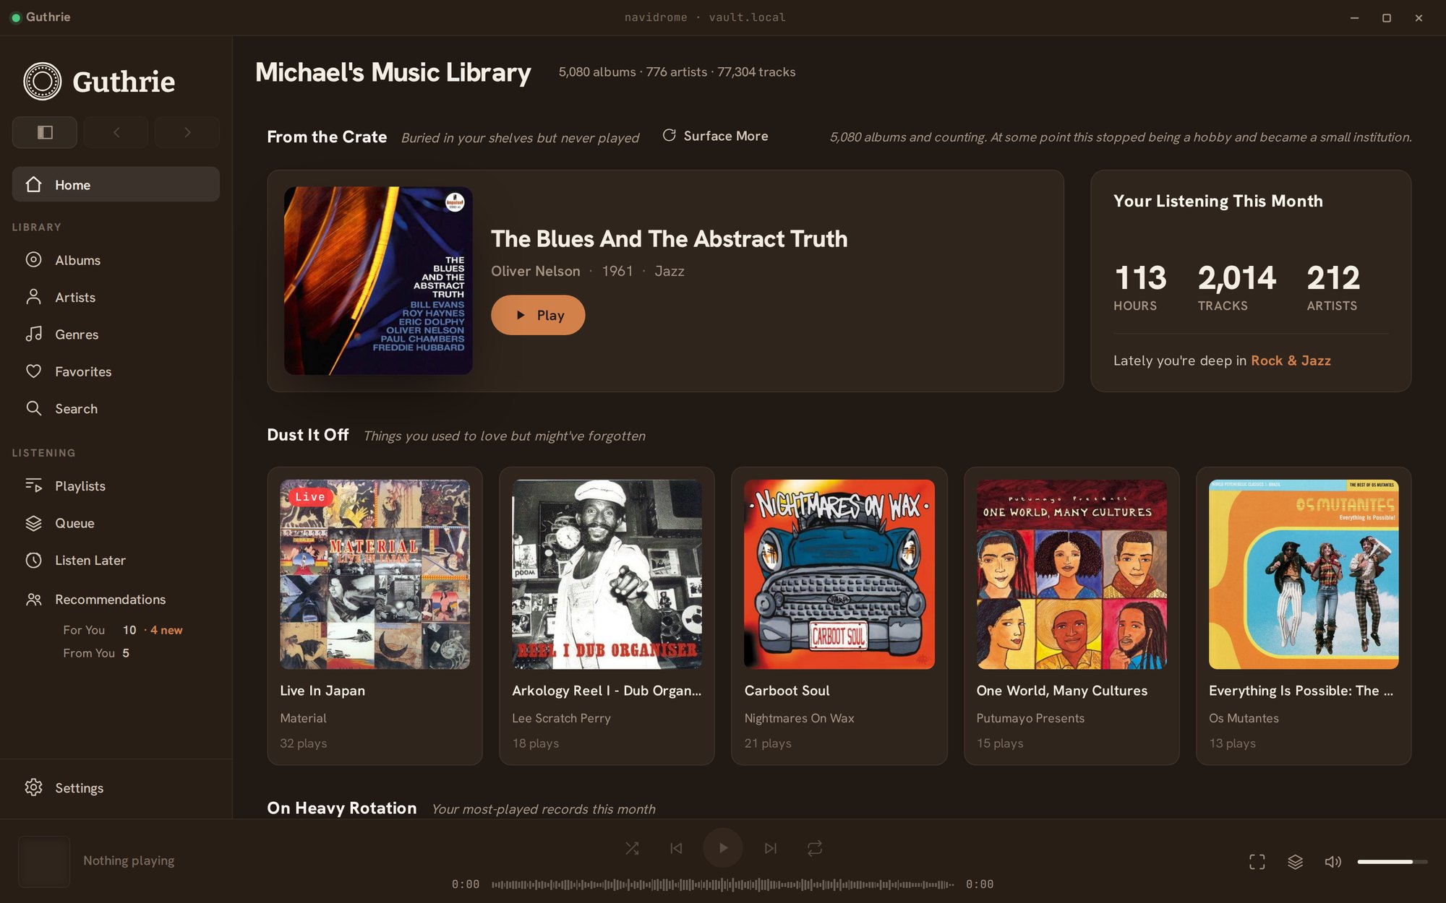Toggle shuffle in the player bar
This screenshot has width=1446, height=903.
pos(632,848)
